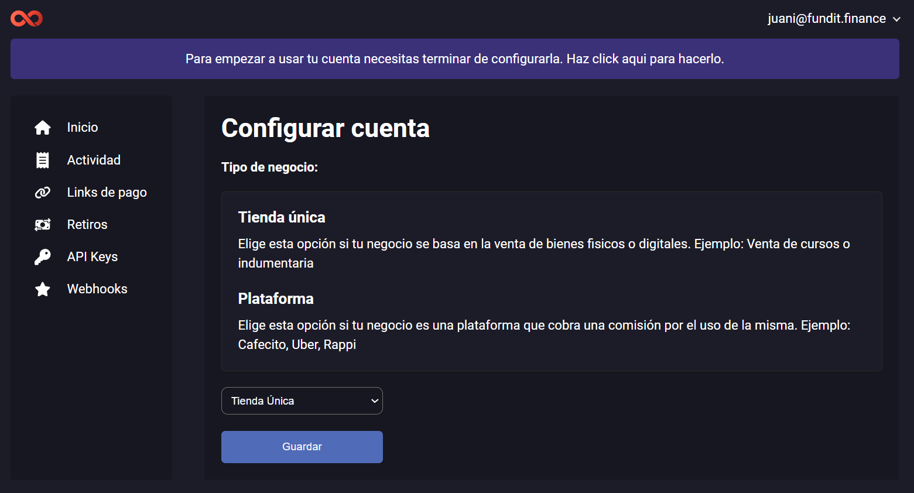Click the chain link icon in sidebar
This screenshot has width=914, height=493.
(43, 193)
